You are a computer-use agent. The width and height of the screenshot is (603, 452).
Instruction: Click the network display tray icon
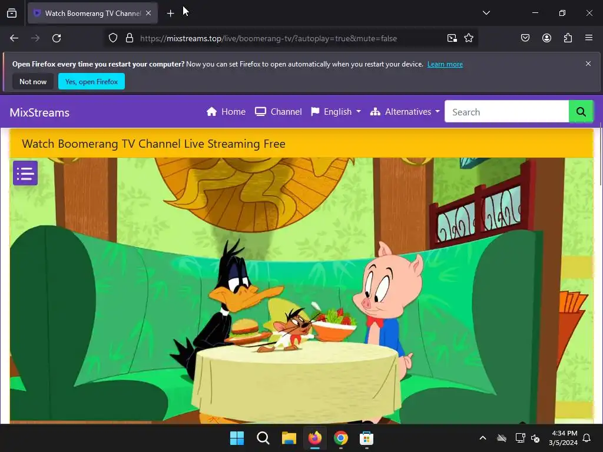pyautogui.click(x=521, y=438)
